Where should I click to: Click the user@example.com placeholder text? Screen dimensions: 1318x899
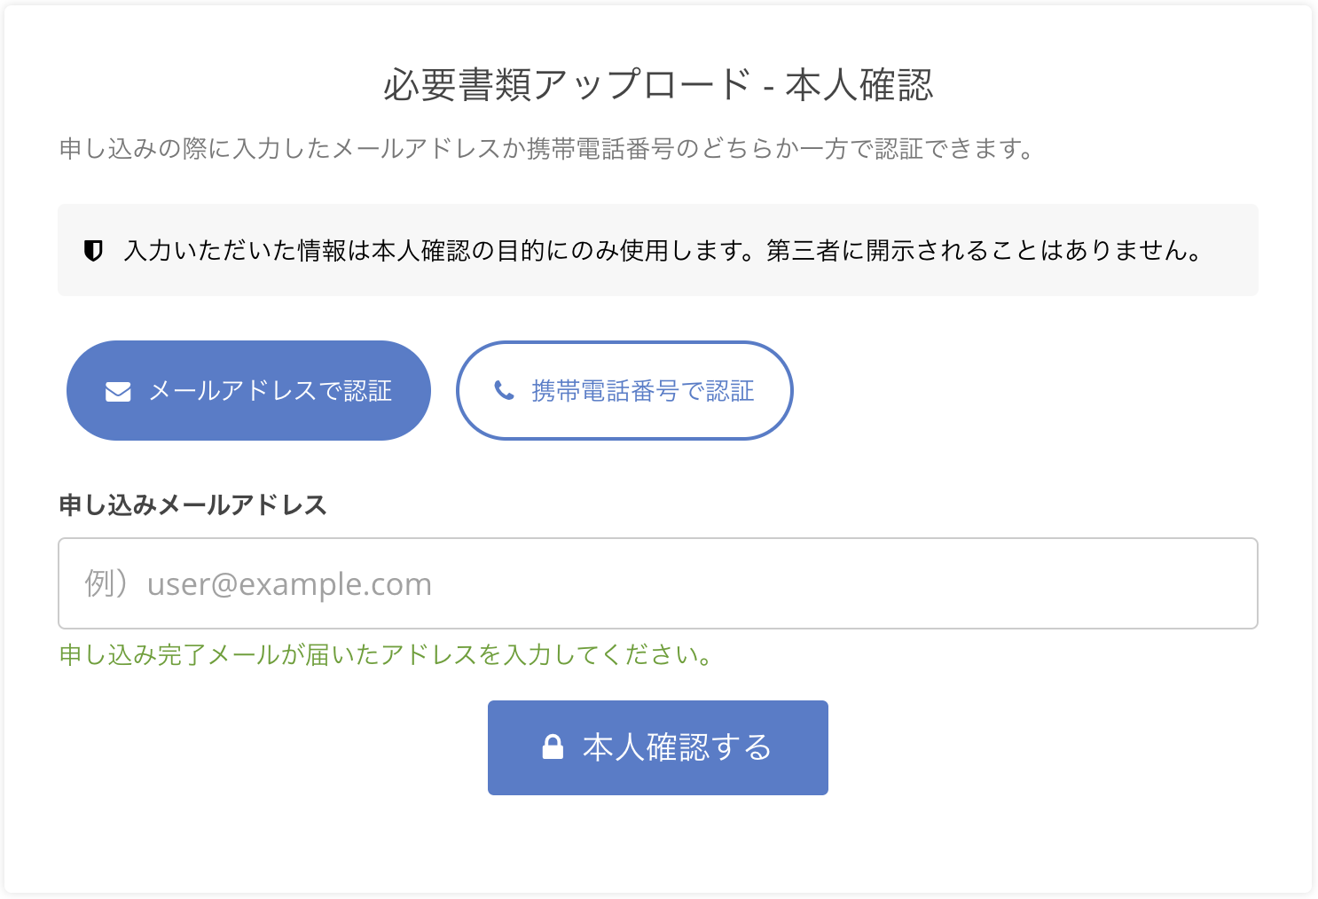tap(289, 584)
